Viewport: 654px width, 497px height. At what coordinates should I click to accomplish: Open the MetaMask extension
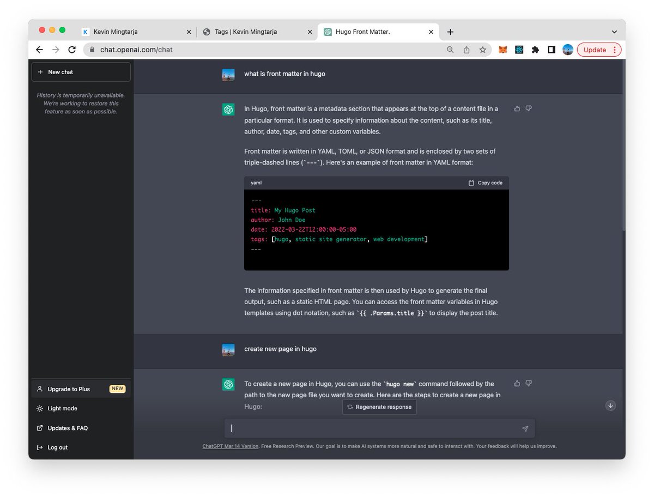pyautogui.click(x=502, y=50)
